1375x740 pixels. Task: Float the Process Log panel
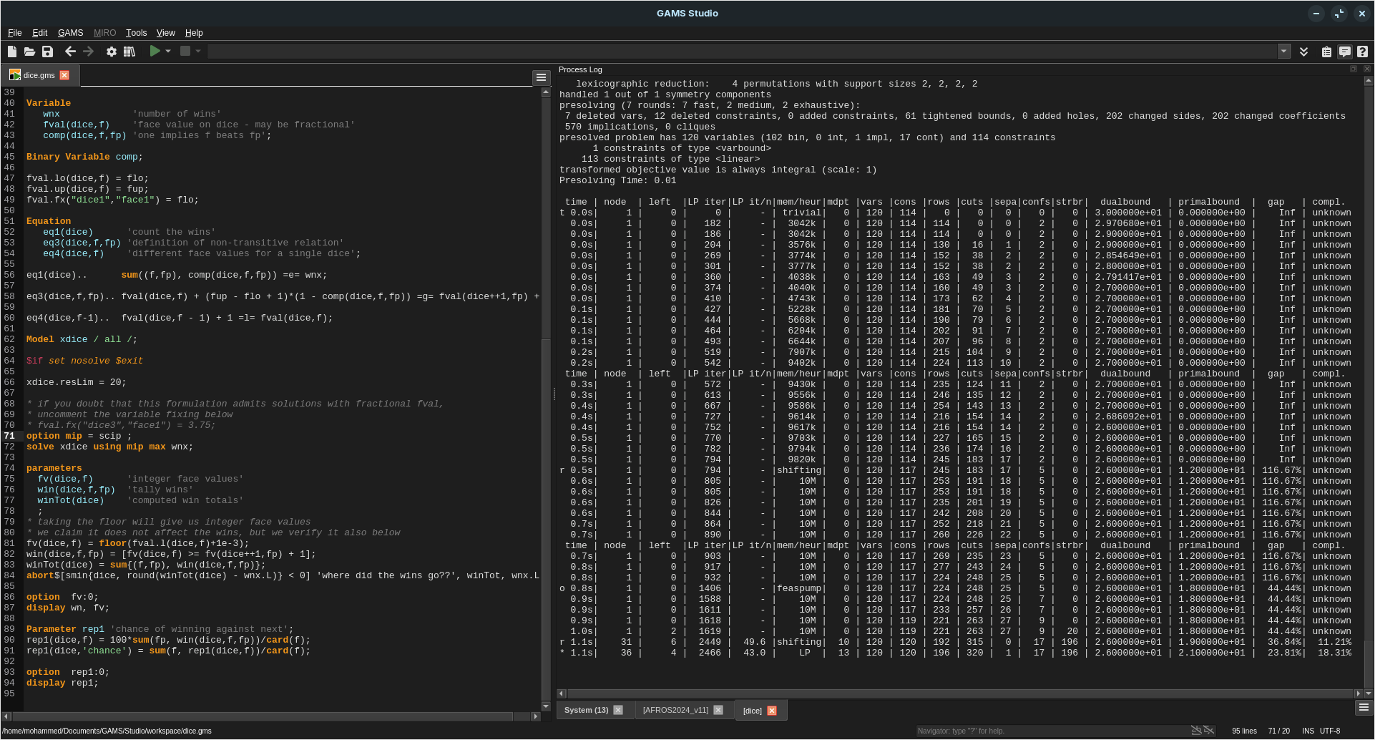point(1354,69)
